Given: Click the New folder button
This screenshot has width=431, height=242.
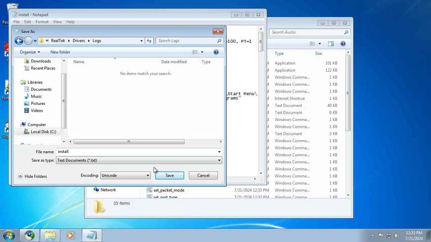Looking at the screenshot, I should point(60,52).
